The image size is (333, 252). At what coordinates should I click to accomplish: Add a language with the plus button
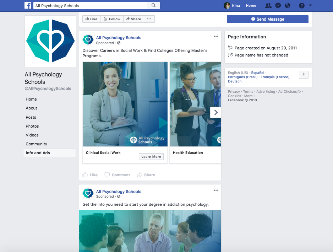coord(304,74)
